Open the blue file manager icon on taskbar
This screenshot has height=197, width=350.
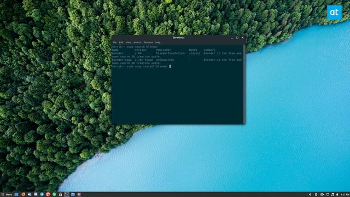tap(73, 195)
